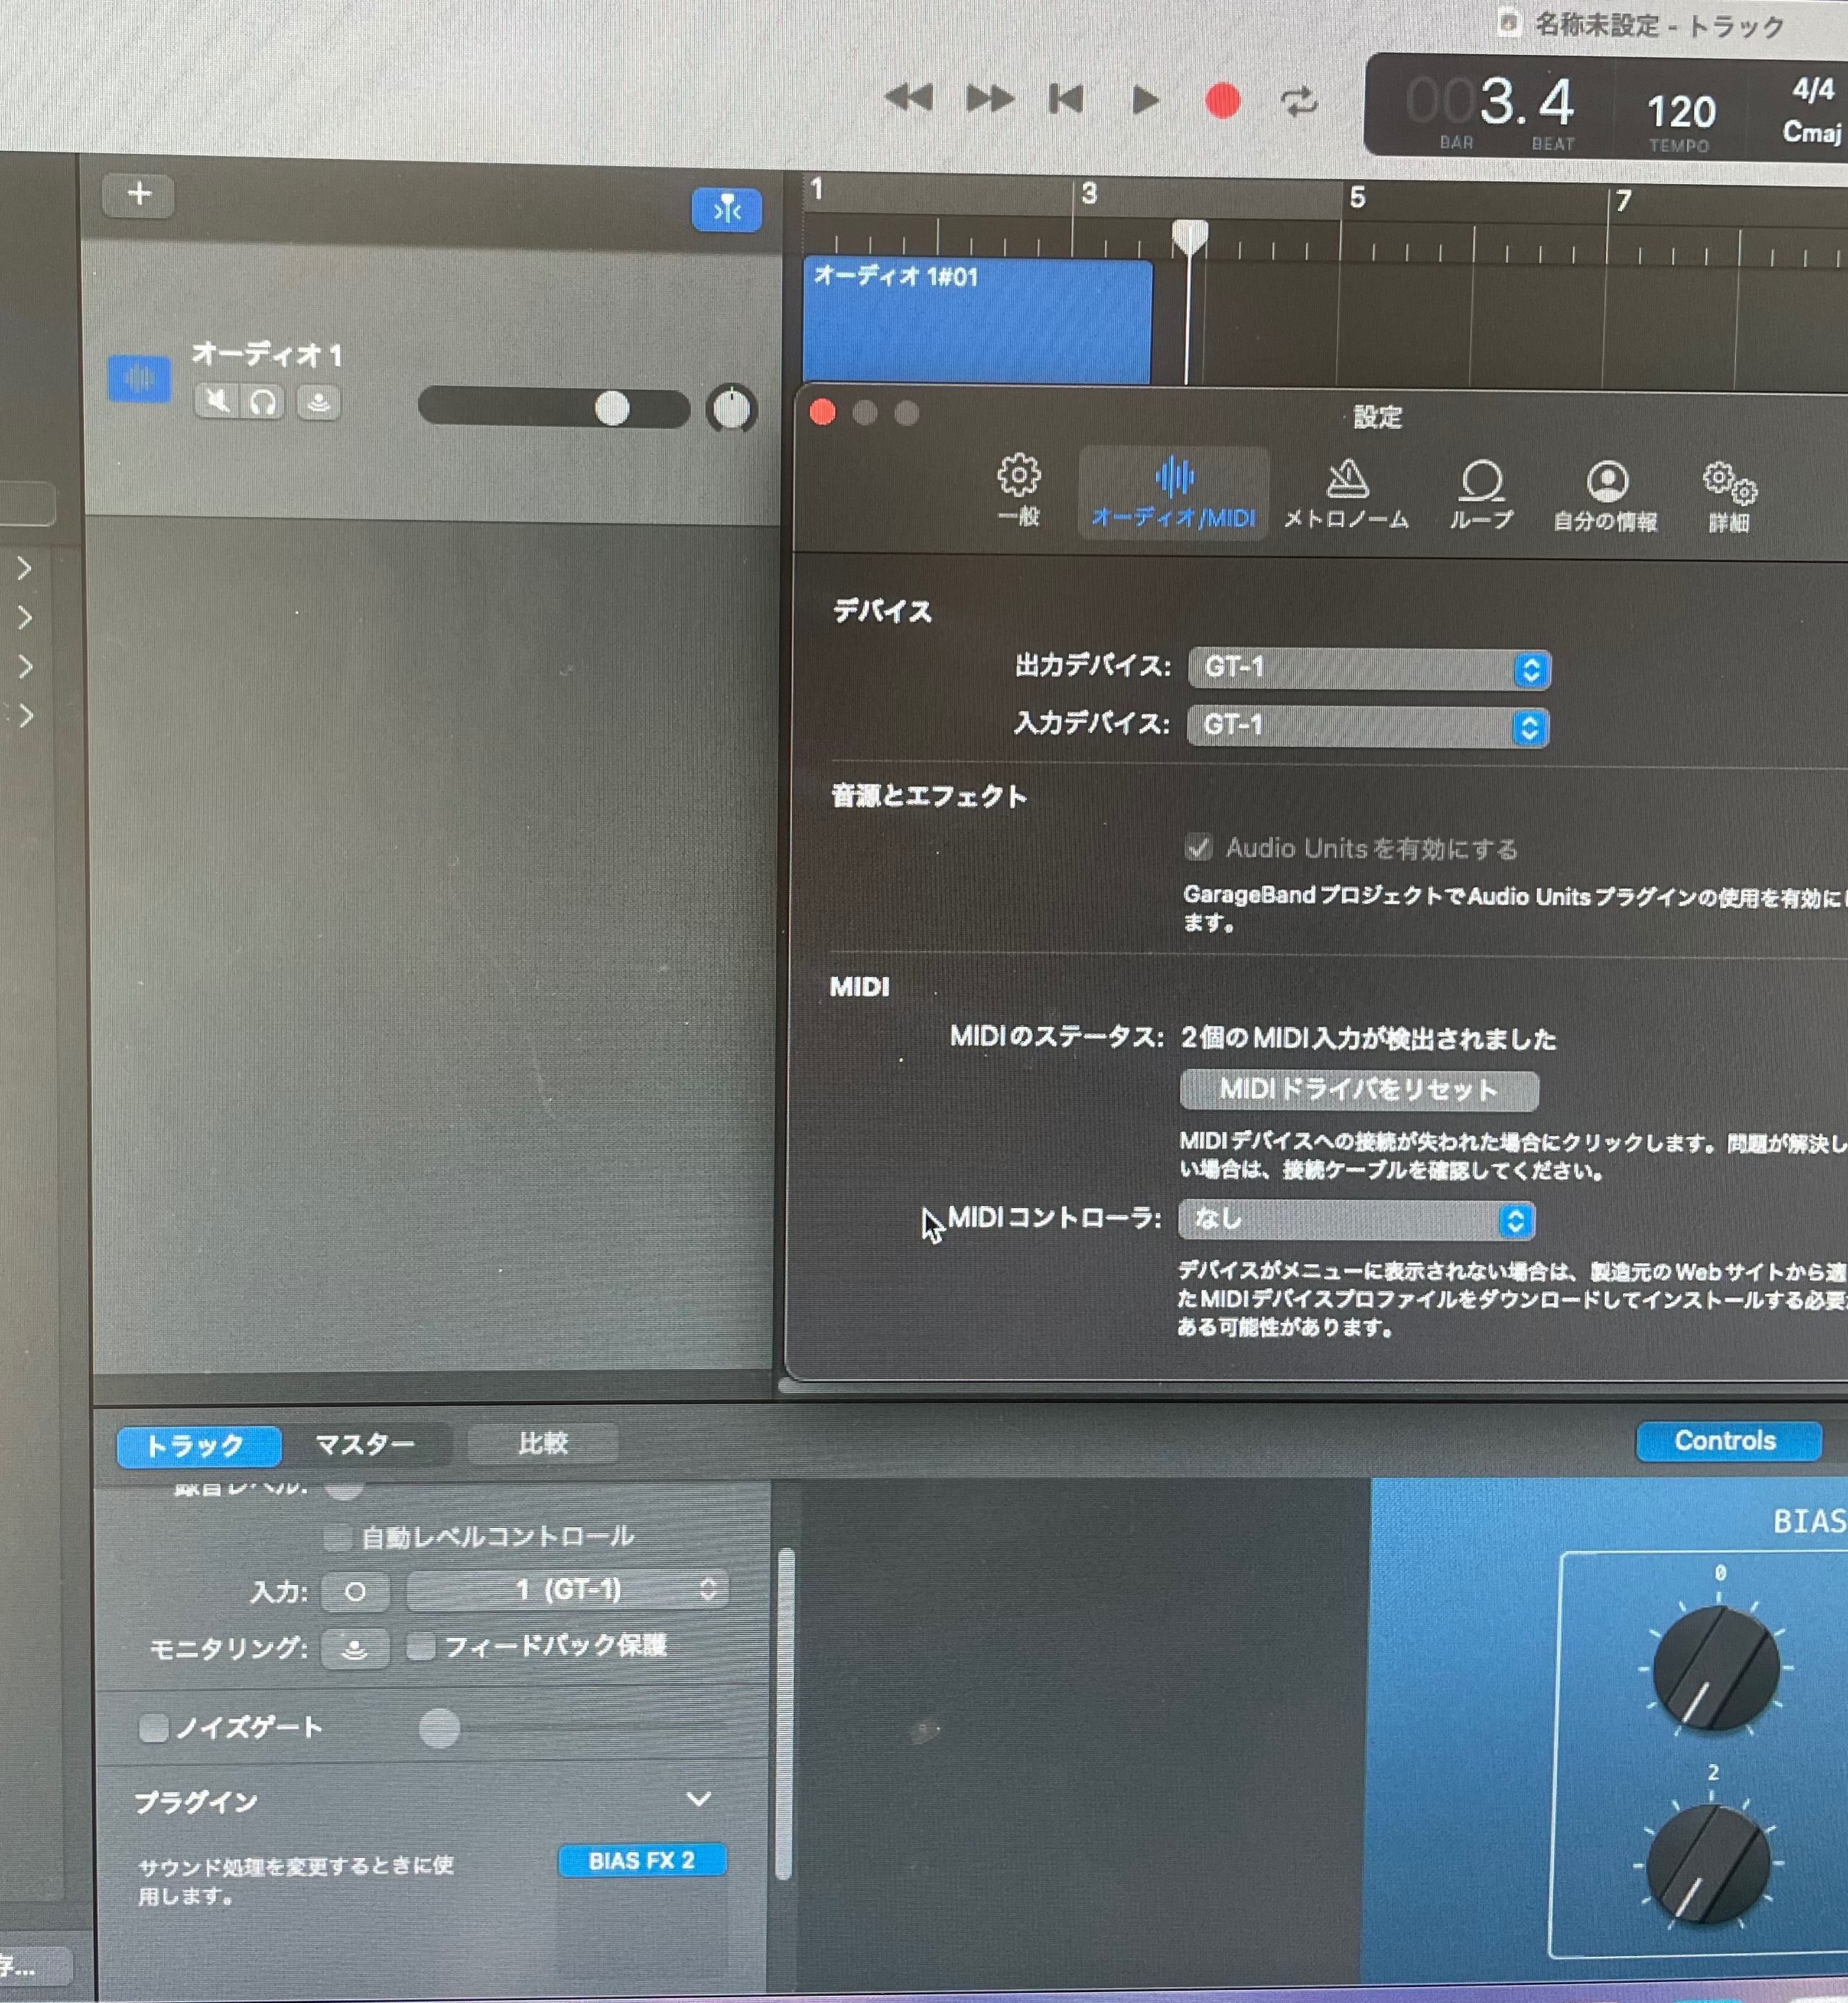
Task: Toggle the Audio Units を有効にする checkbox
Action: tap(1198, 848)
